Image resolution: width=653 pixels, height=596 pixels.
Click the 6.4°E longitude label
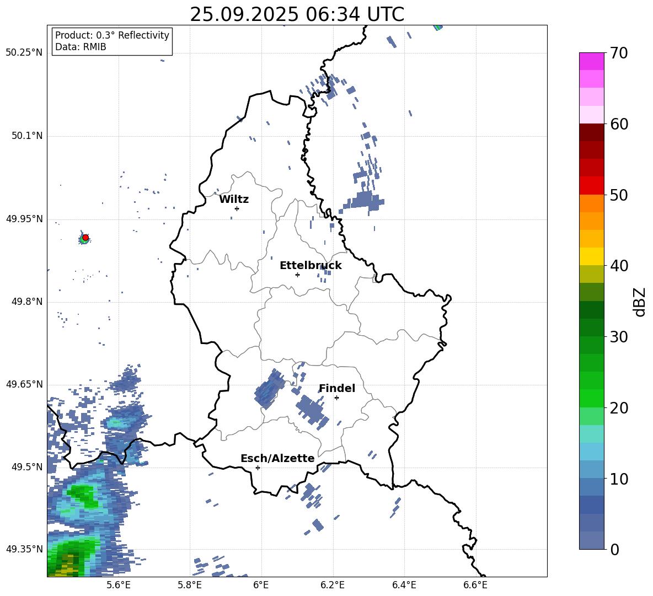coord(404,585)
